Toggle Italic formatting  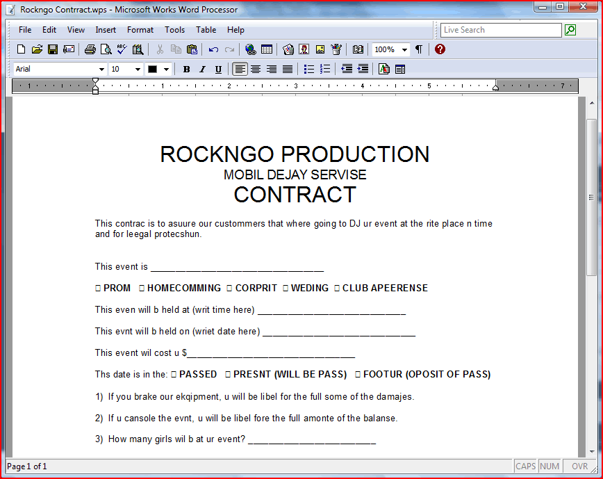pos(202,69)
